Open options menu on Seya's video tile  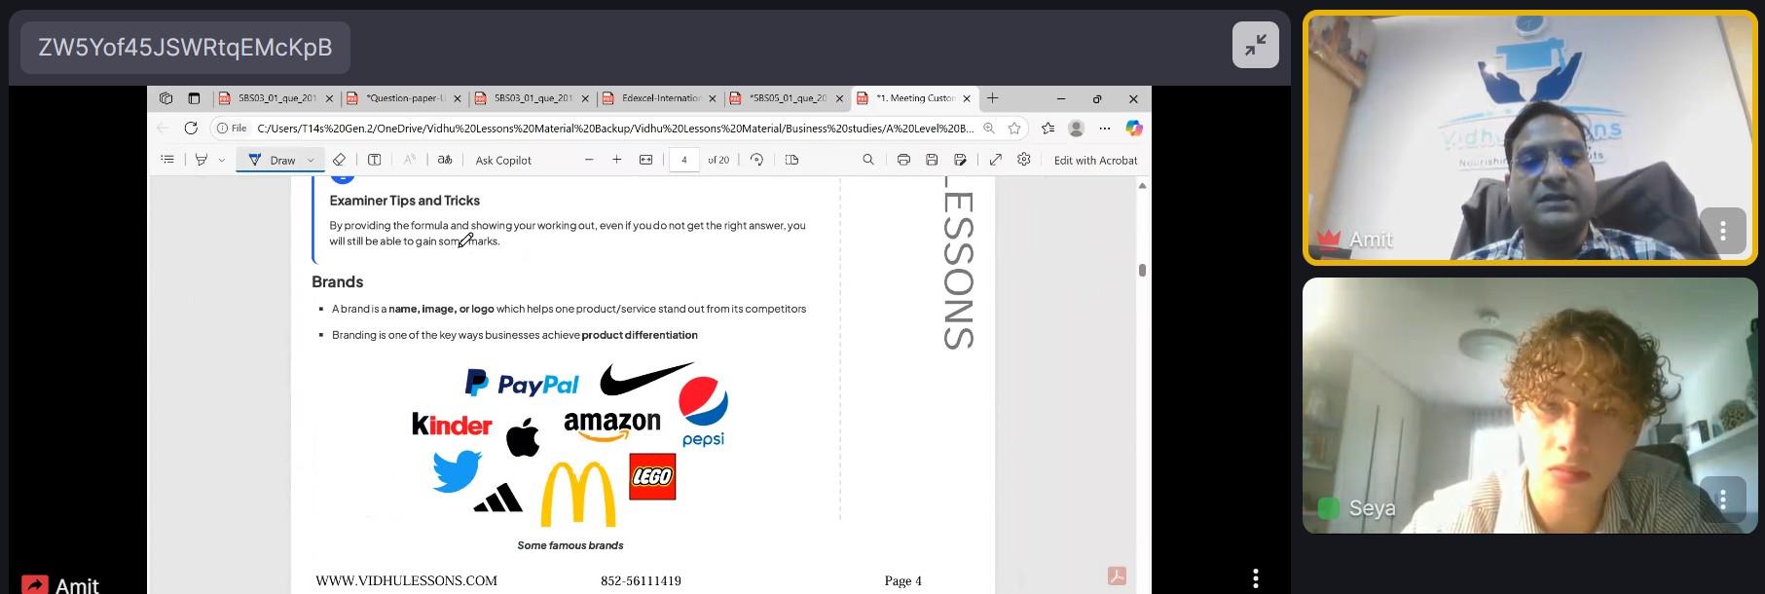[1722, 500]
